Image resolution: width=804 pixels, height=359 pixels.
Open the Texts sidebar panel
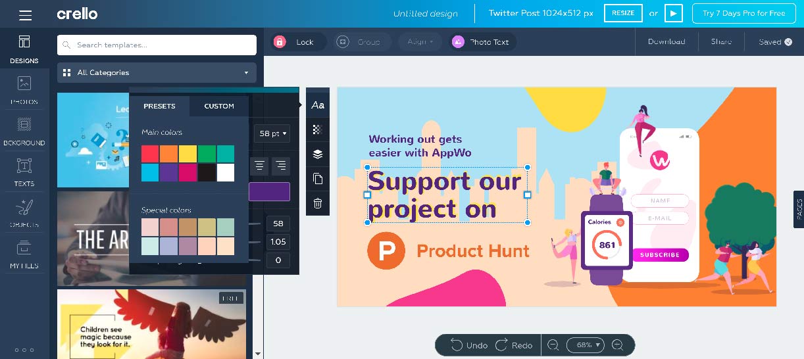(x=24, y=172)
